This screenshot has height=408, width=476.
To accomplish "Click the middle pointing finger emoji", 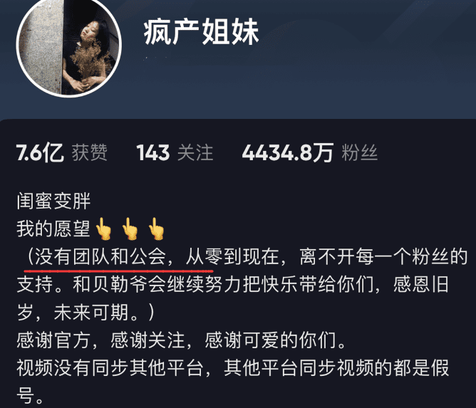I will click(130, 229).
